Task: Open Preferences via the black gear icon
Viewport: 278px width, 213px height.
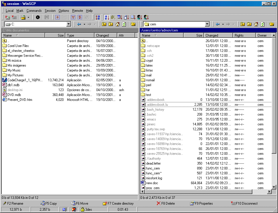Action: point(38,17)
